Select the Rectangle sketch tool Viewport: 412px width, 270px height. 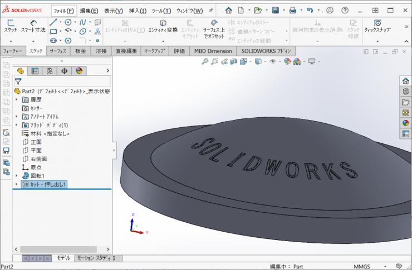pyautogui.click(x=53, y=32)
